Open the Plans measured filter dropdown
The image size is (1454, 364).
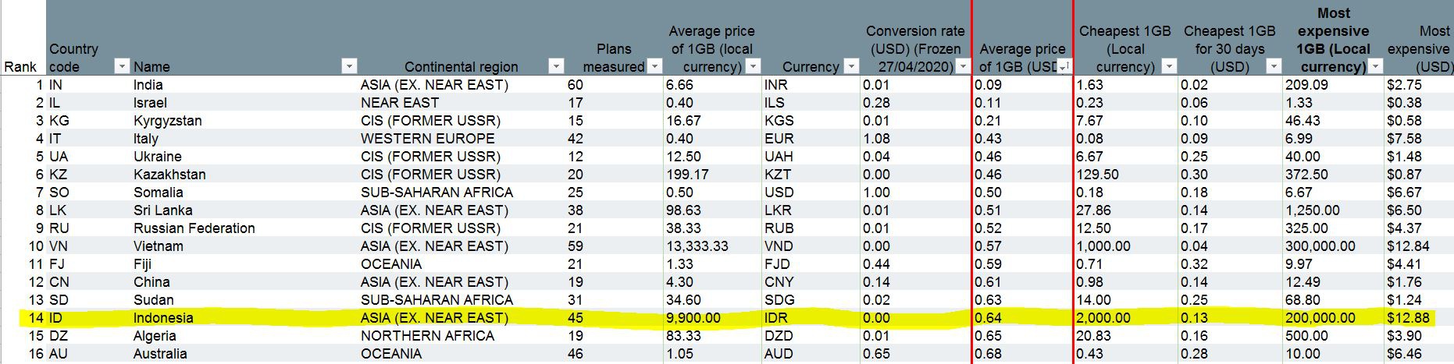click(x=655, y=66)
